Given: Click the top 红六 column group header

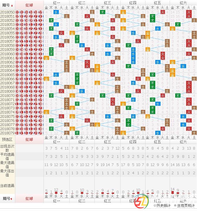Looking at the screenshot, I should click(183, 3).
